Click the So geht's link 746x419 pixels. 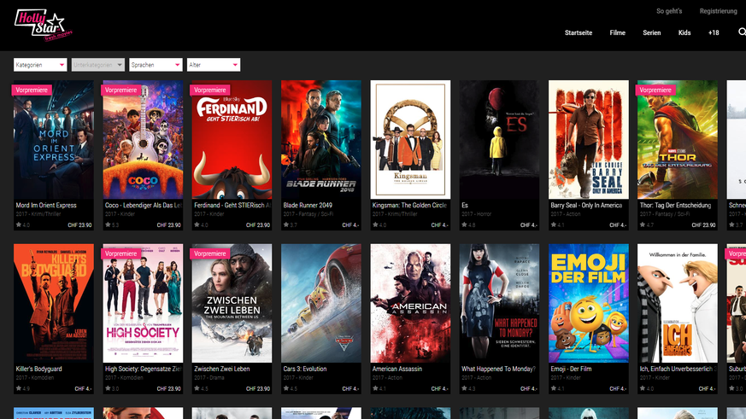(x=669, y=11)
